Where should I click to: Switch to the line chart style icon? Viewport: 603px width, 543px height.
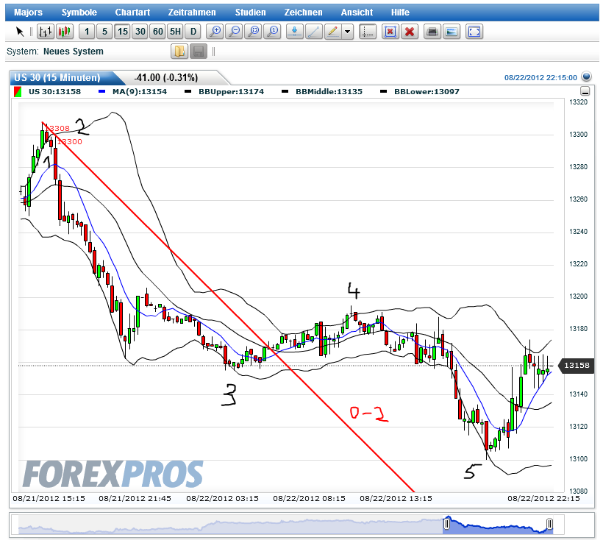44,32
